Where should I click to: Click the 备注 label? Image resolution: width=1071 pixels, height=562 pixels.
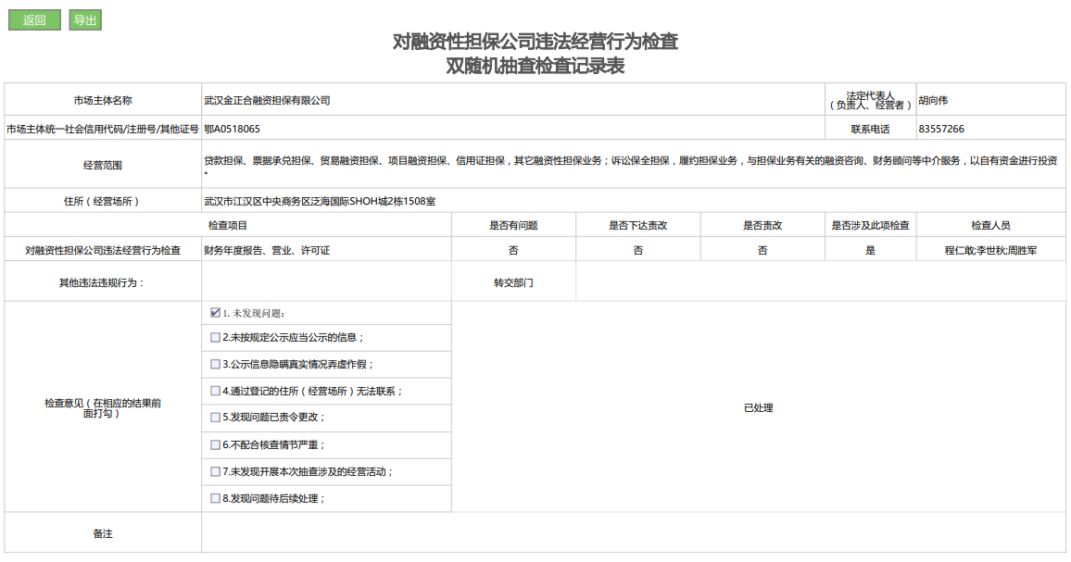coord(103,534)
